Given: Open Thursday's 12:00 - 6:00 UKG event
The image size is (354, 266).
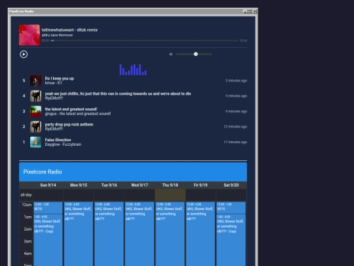Looking at the screenshot, I should [170, 234].
